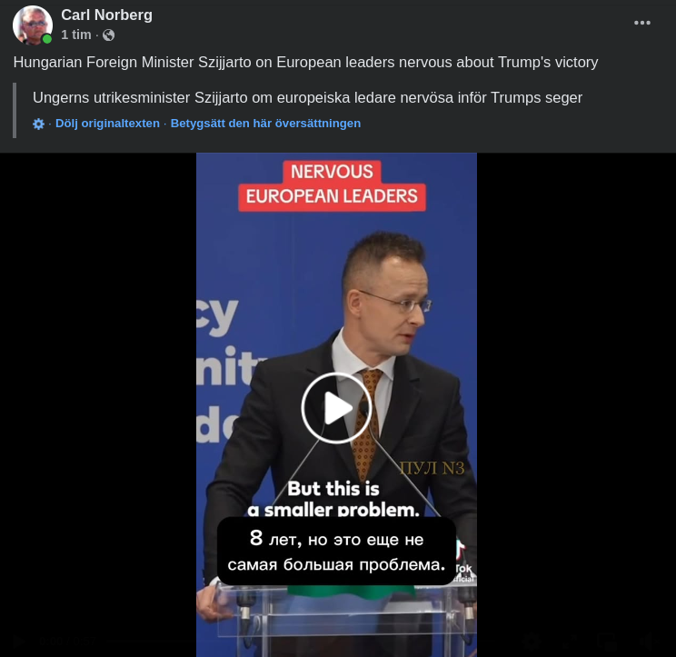Click 'Dölj originaltexten' to hide original text
This screenshot has width=676, height=657.
point(107,124)
